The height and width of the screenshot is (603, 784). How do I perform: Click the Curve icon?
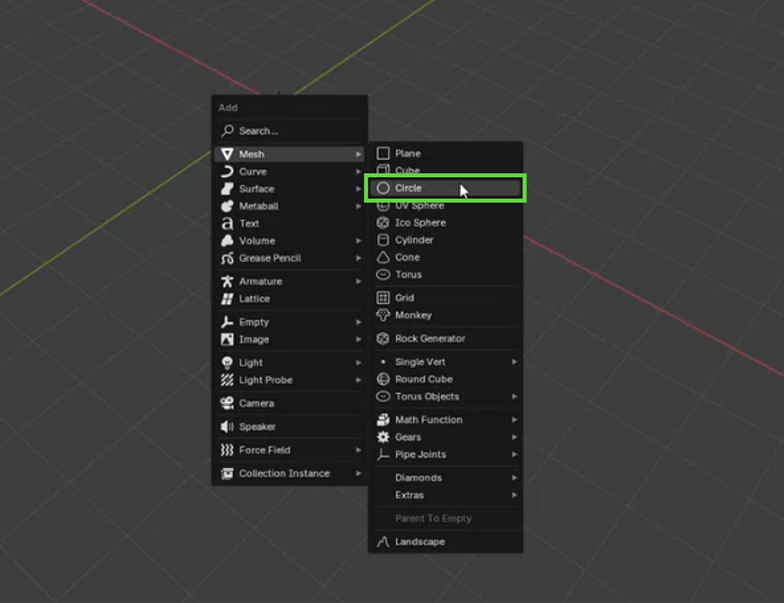click(x=227, y=172)
